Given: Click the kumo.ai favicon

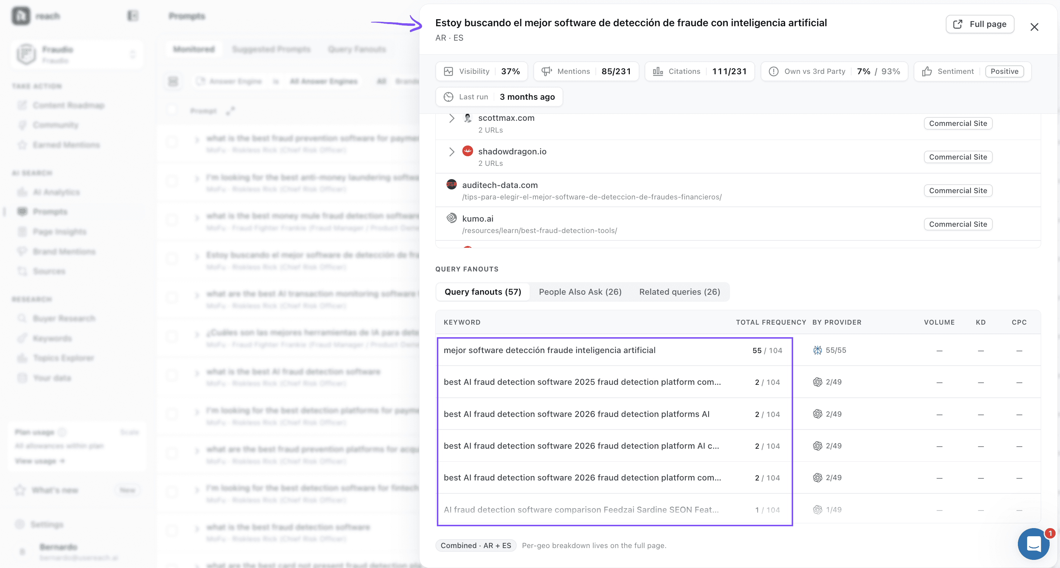Looking at the screenshot, I should pyautogui.click(x=451, y=218).
